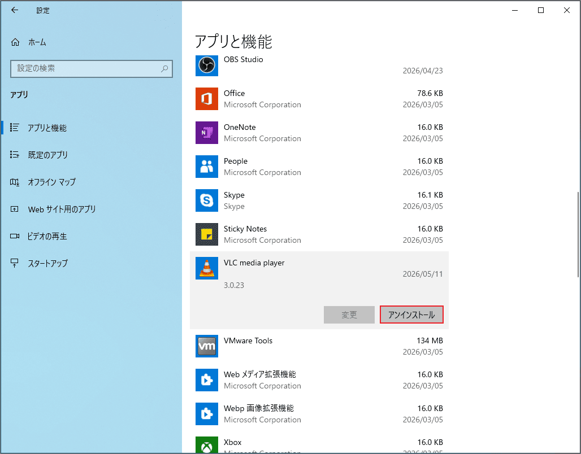Select the ビデオの再生 video icon
This screenshot has height=454, width=581.
tap(15, 236)
